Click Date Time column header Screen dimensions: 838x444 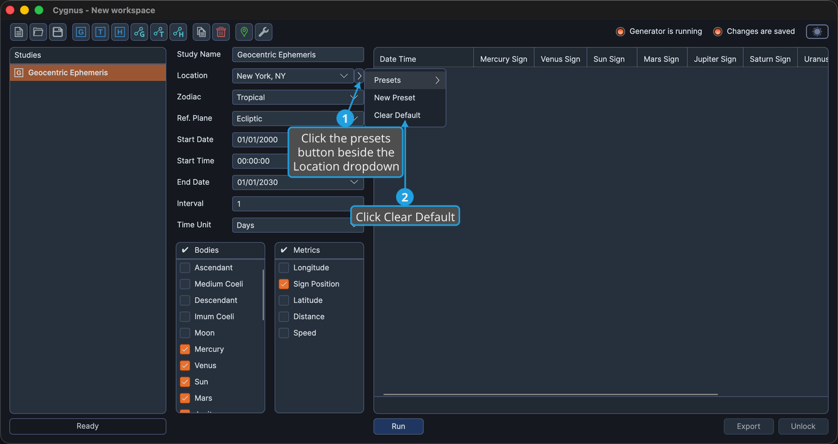424,59
